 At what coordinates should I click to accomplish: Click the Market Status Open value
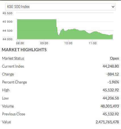114,59
